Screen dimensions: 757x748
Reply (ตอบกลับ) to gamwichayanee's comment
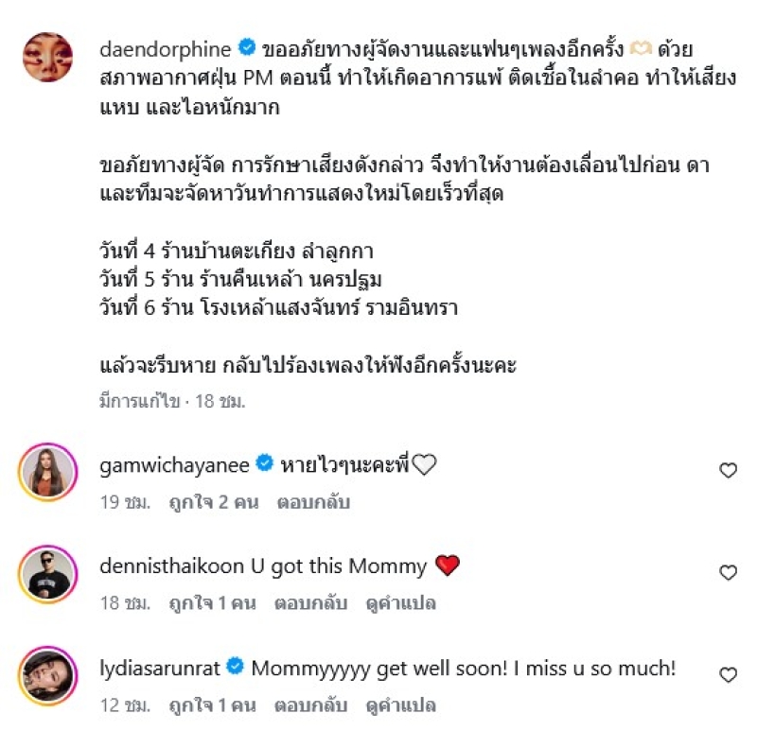coord(313,502)
